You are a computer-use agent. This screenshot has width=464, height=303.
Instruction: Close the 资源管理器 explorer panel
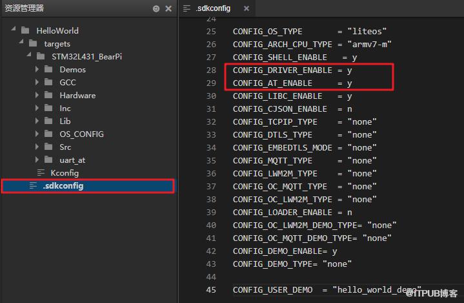click(x=168, y=8)
